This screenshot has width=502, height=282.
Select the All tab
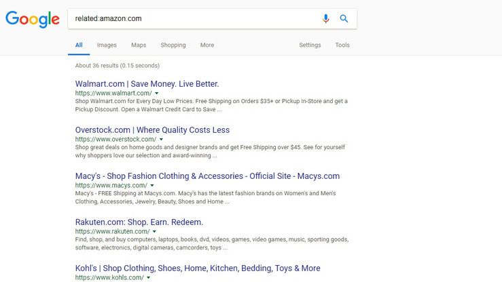[79, 45]
